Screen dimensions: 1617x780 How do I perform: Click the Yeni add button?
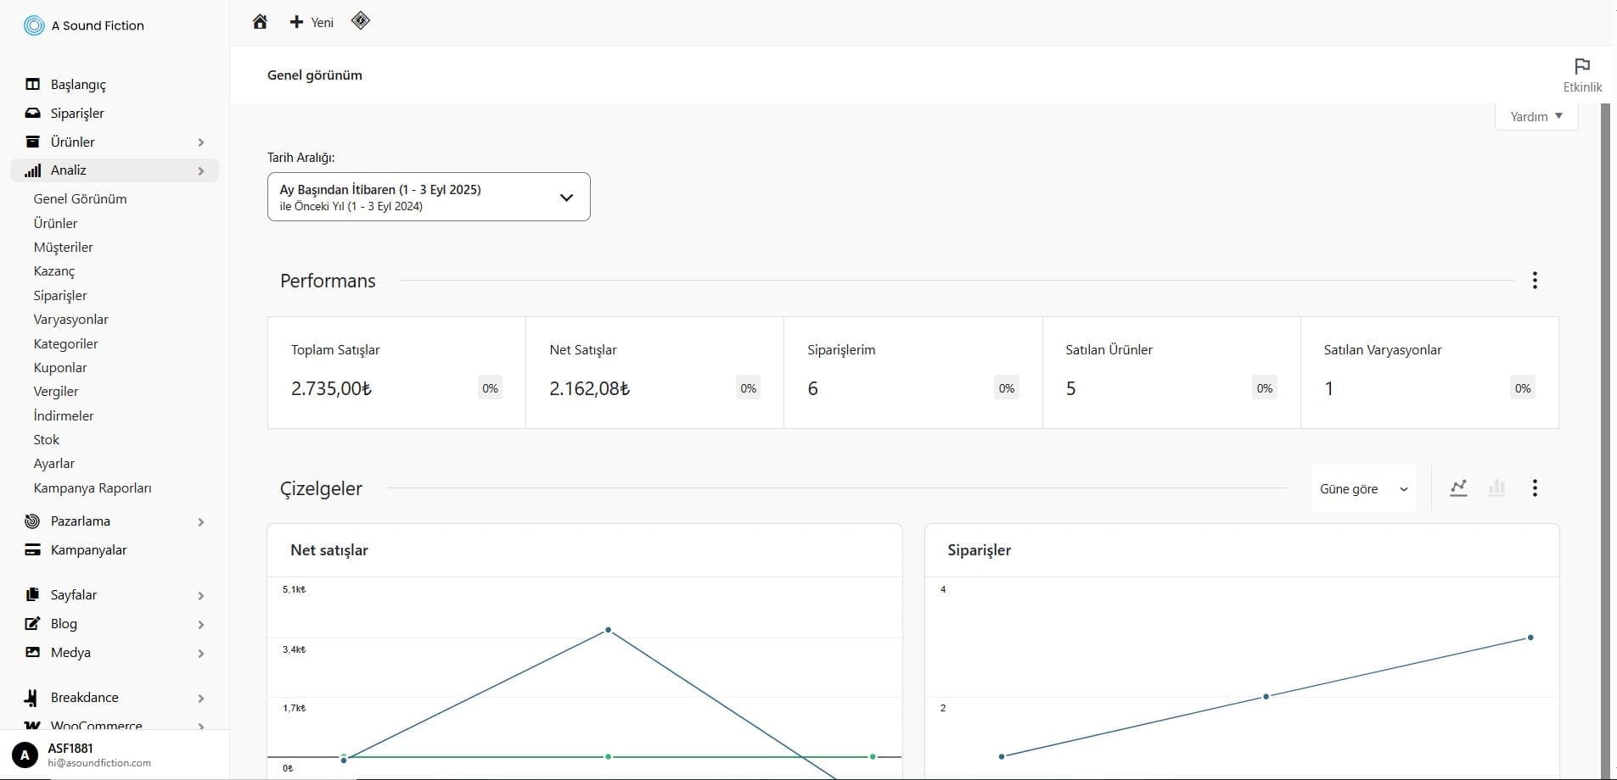coord(312,22)
